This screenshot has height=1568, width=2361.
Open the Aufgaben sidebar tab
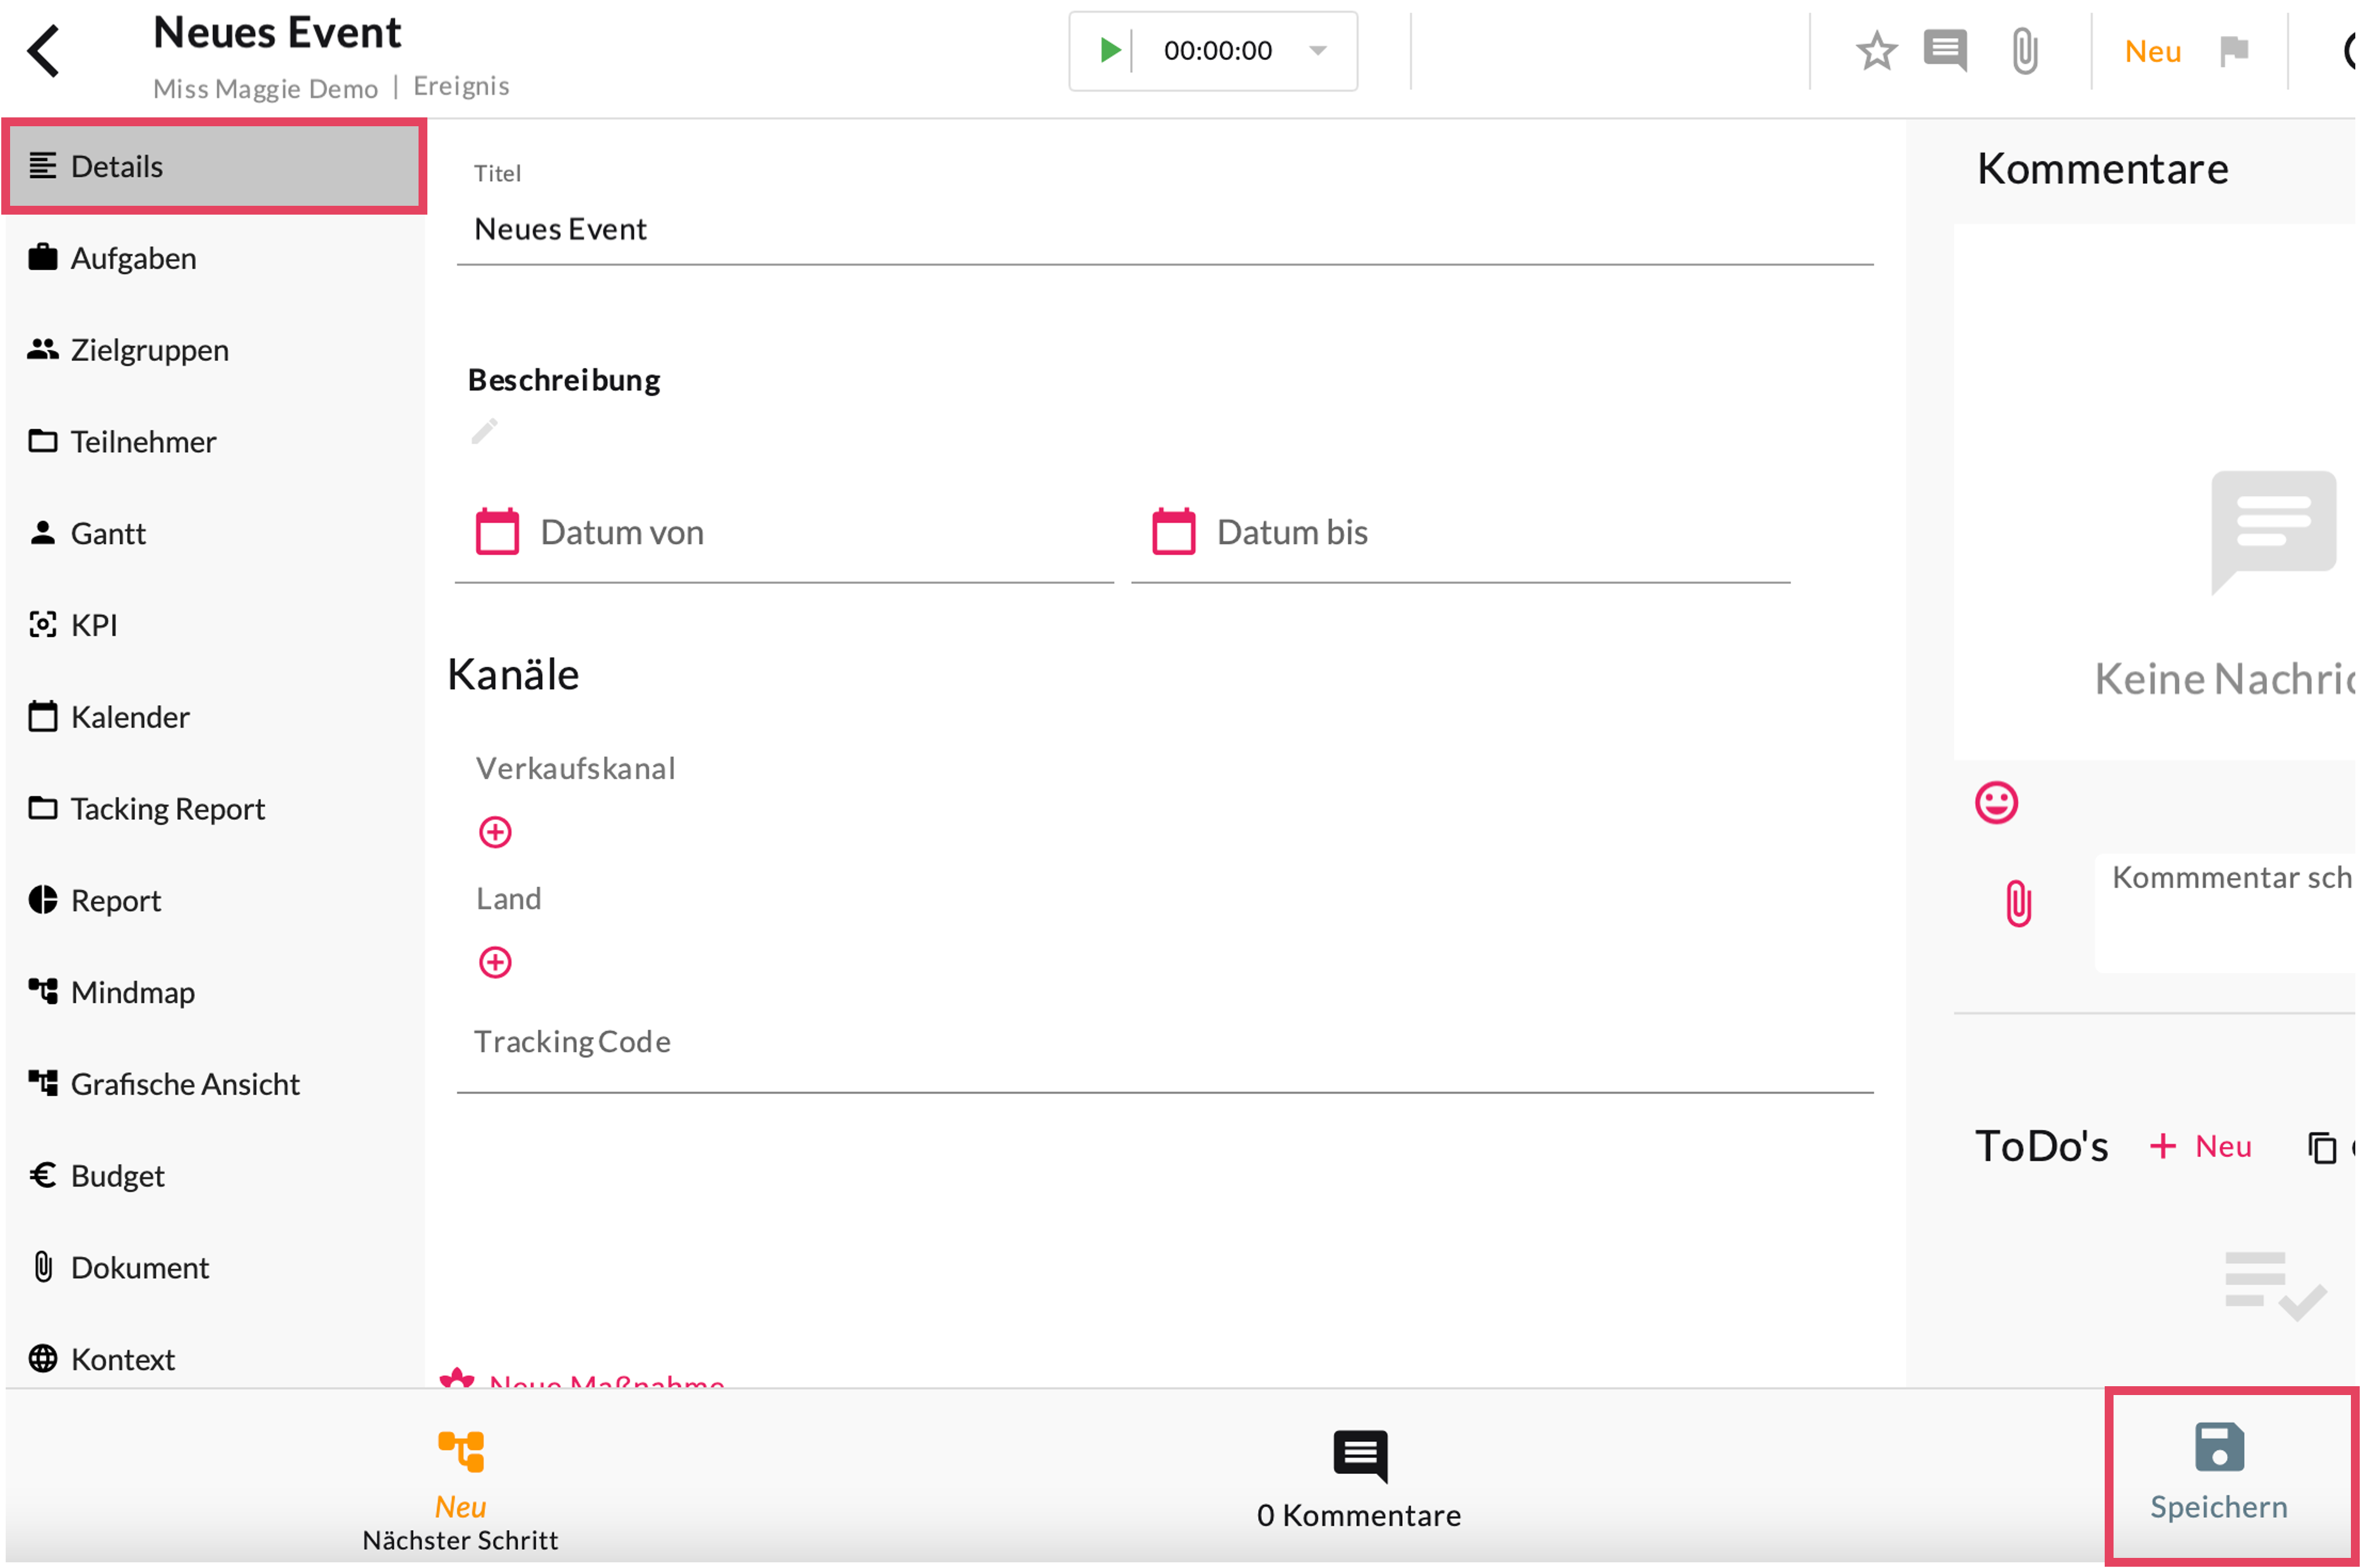pos(133,258)
